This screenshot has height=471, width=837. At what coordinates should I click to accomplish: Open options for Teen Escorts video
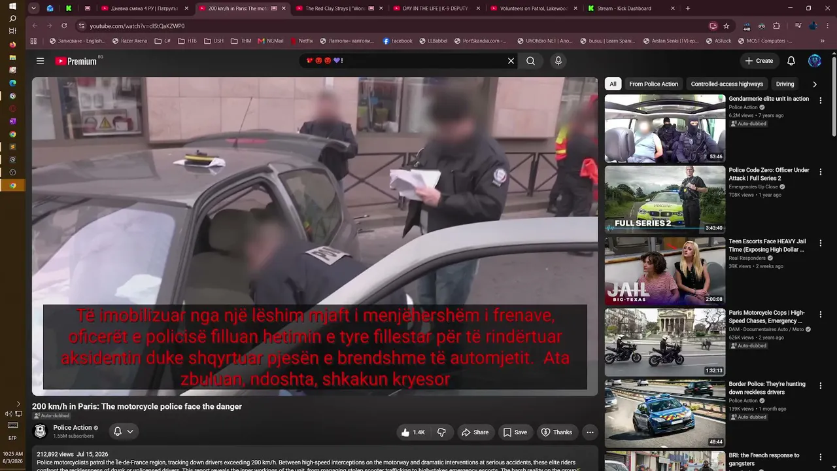point(820,243)
